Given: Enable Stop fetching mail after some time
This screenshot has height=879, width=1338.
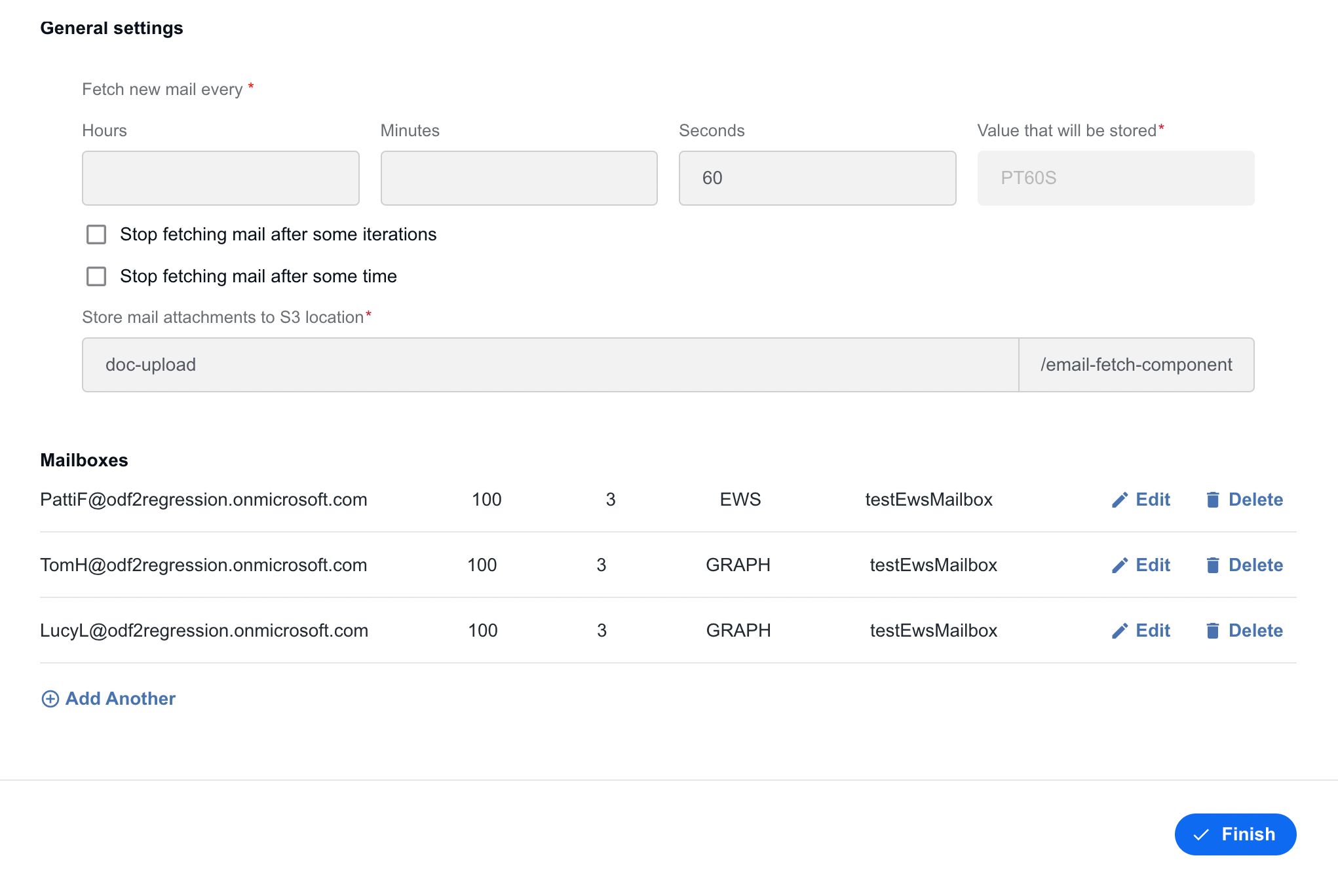Looking at the screenshot, I should [x=96, y=276].
